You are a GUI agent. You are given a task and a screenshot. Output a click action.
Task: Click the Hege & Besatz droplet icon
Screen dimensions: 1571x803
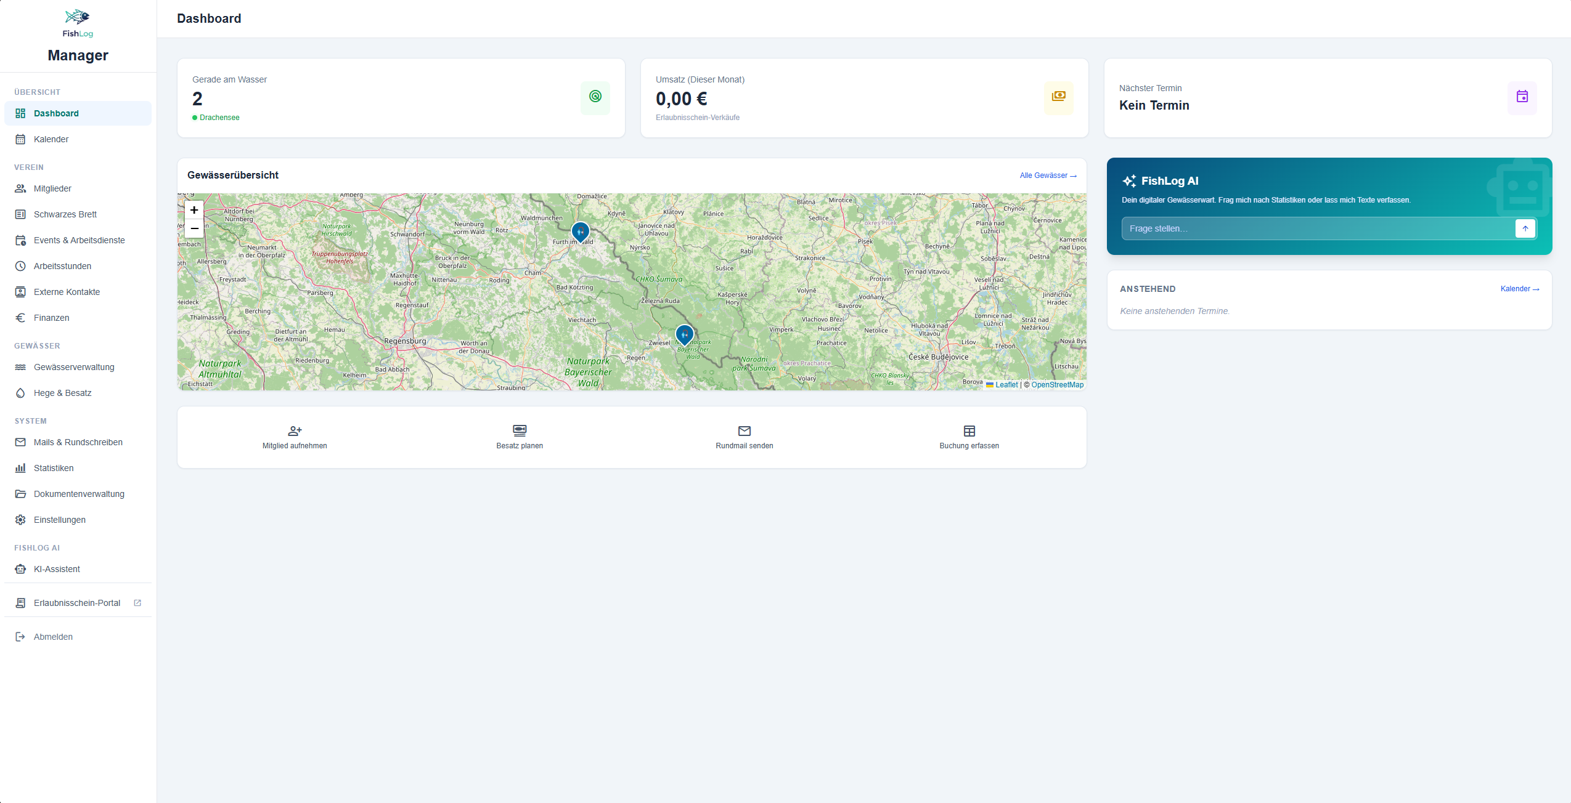click(20, 393)
